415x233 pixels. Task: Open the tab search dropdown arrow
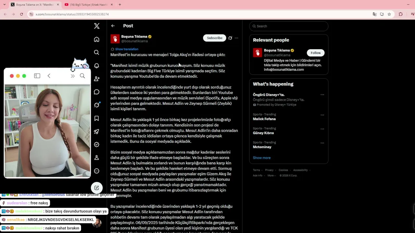(4, 5)
